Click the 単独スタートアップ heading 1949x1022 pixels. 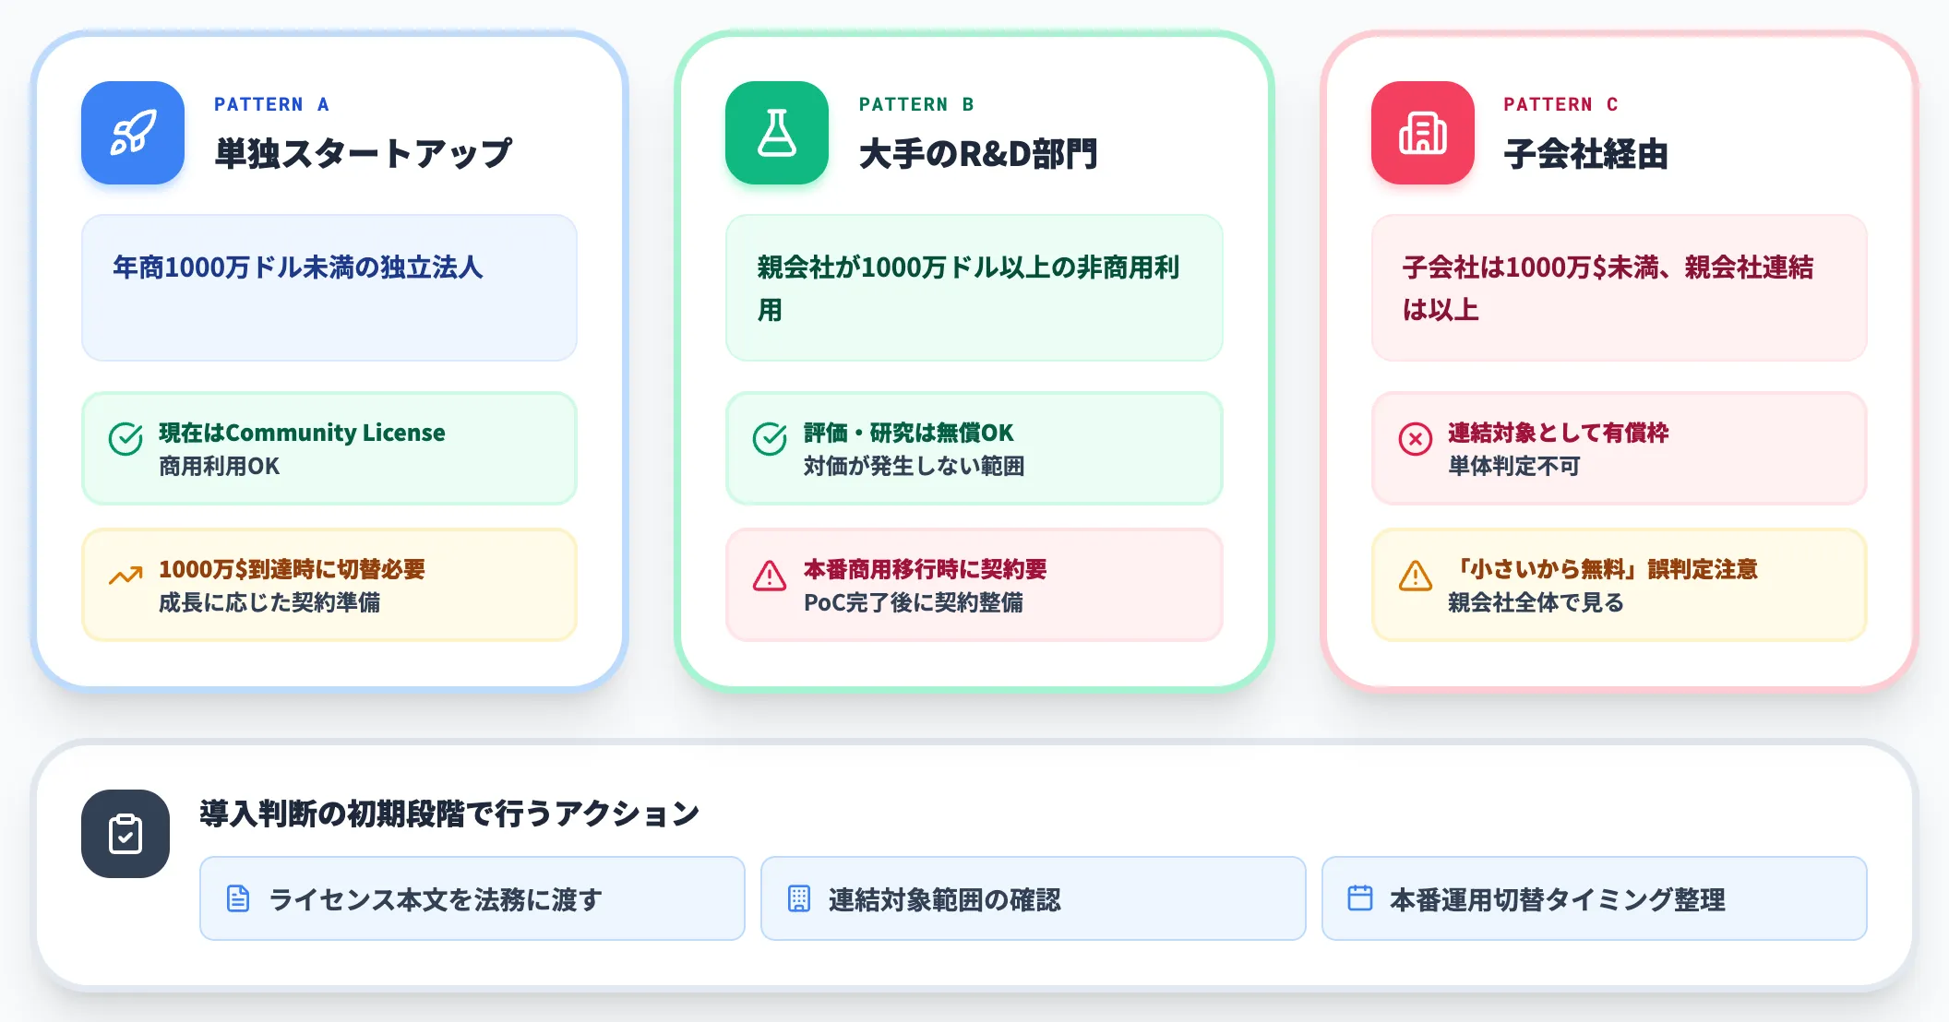click(363, 154)
